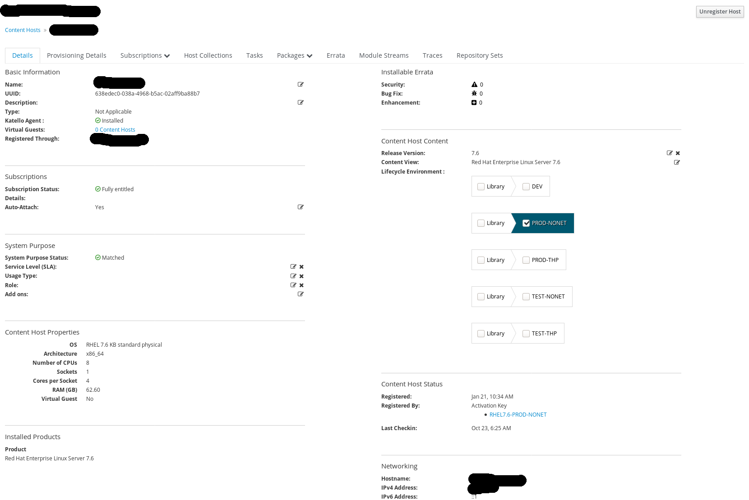Check Library in the TEST-NONET path
Viewport: 749px width, 500px height.
(x=481, y=297)
